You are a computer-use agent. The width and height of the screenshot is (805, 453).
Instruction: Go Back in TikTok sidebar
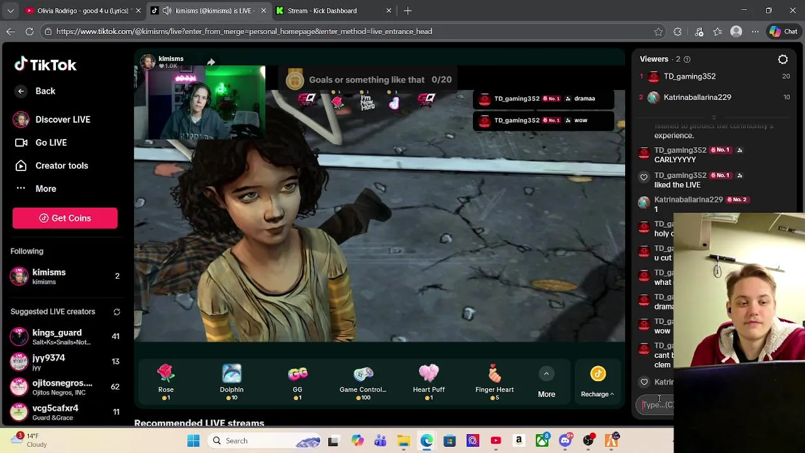pos(36,91)
